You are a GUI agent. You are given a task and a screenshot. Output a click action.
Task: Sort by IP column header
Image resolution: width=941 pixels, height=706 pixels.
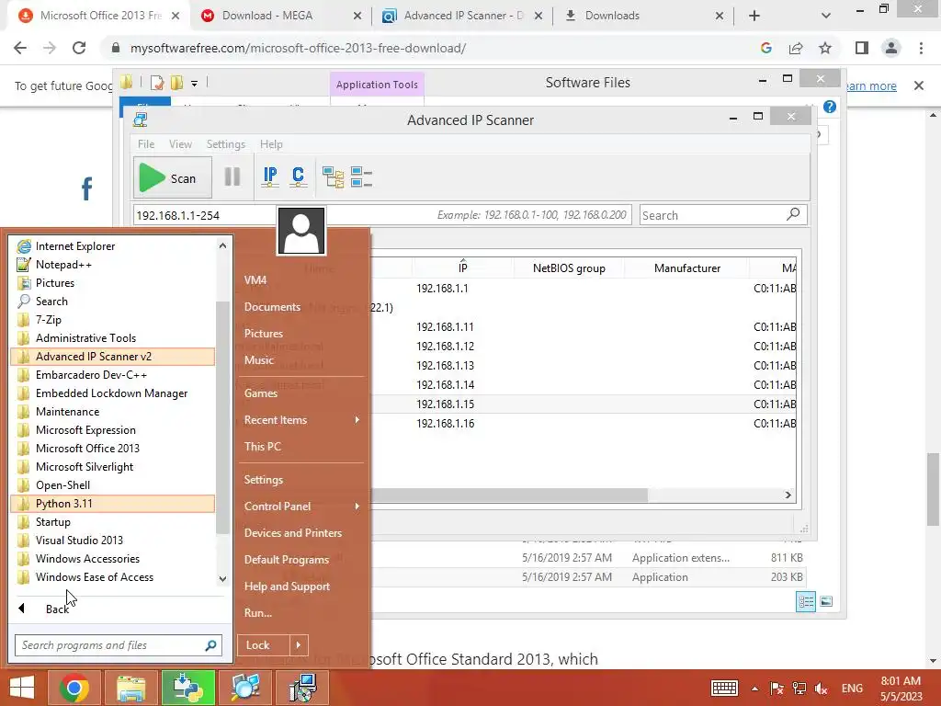pos(463,268)
